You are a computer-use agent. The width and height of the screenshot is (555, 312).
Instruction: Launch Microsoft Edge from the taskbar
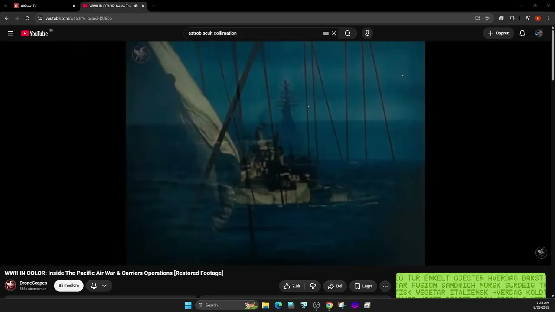coord(278,305)
